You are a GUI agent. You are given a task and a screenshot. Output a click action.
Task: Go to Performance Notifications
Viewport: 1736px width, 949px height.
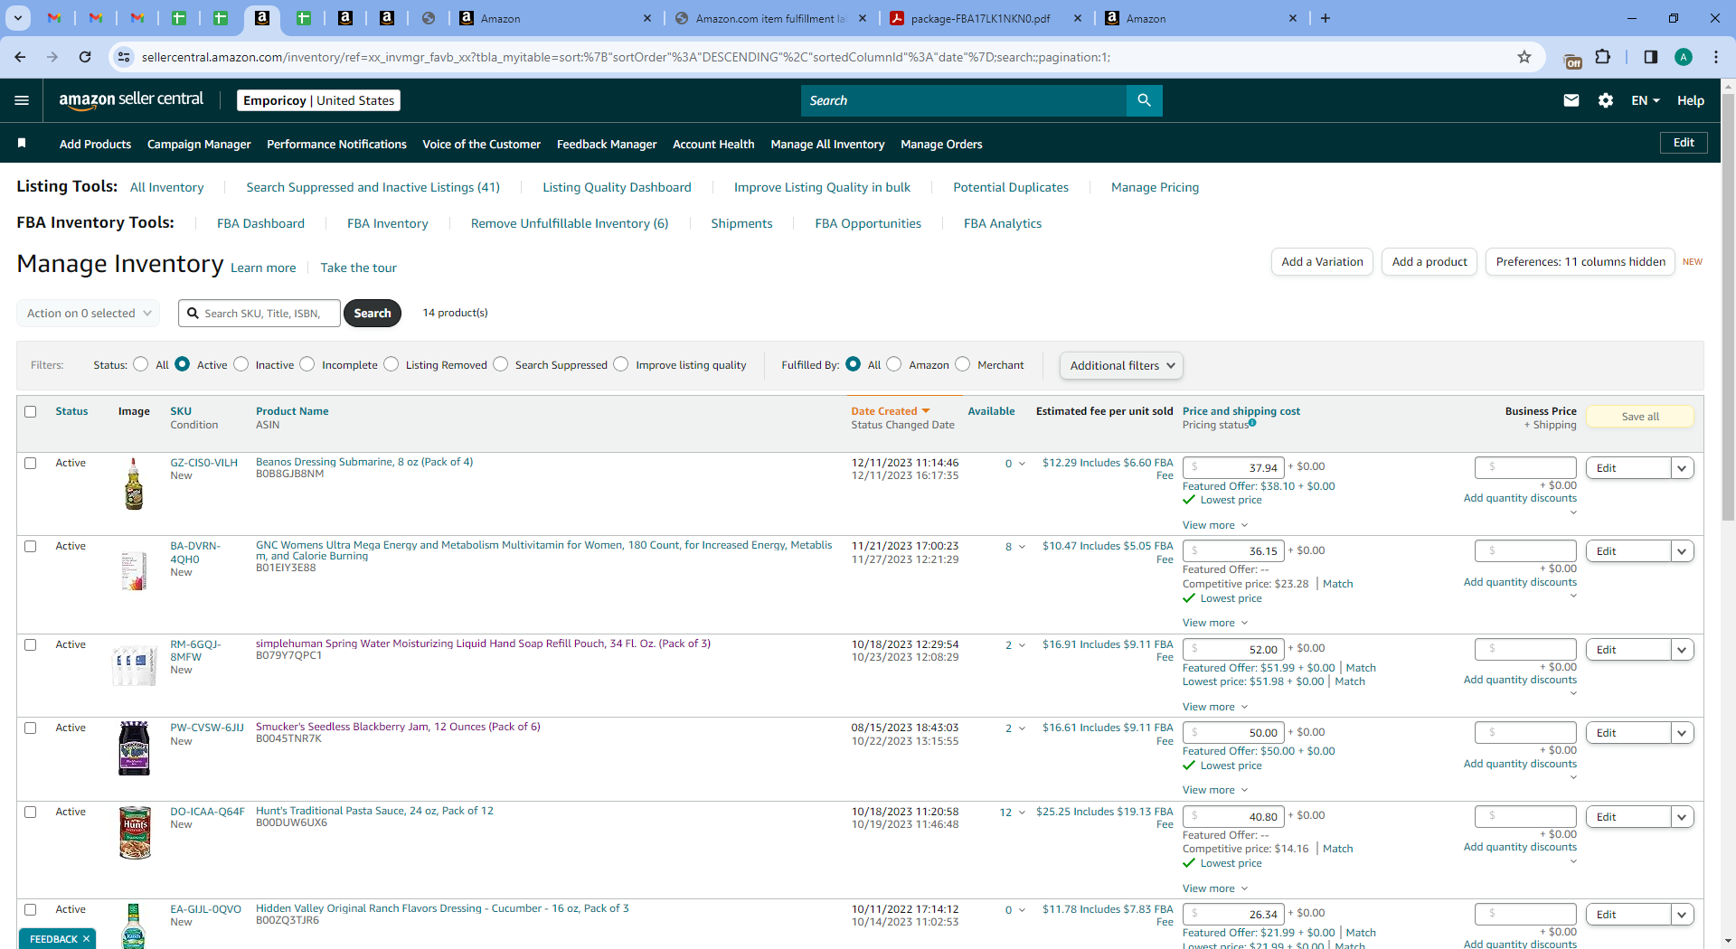click(x=336, y=144)
